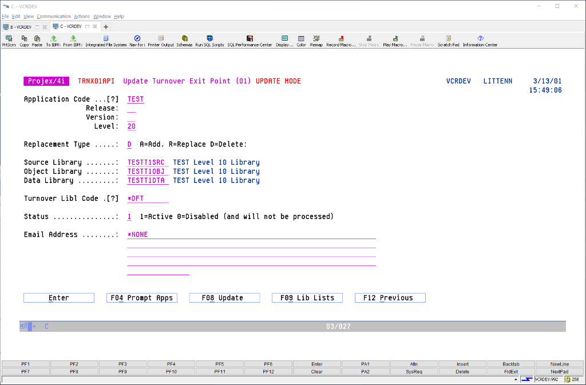Screen dimensions: 586x385
Task: Click the Application Code field containing TEST
Action: (136, 100)
